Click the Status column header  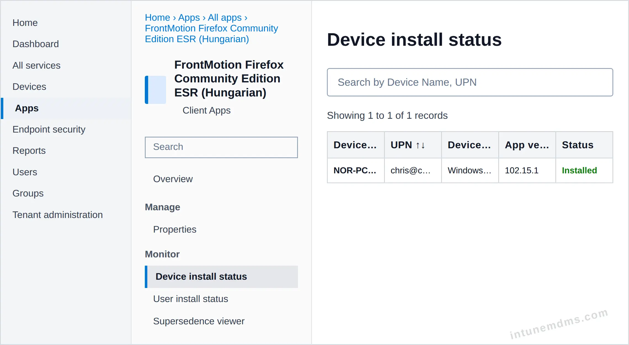click(x=584, y=145)
